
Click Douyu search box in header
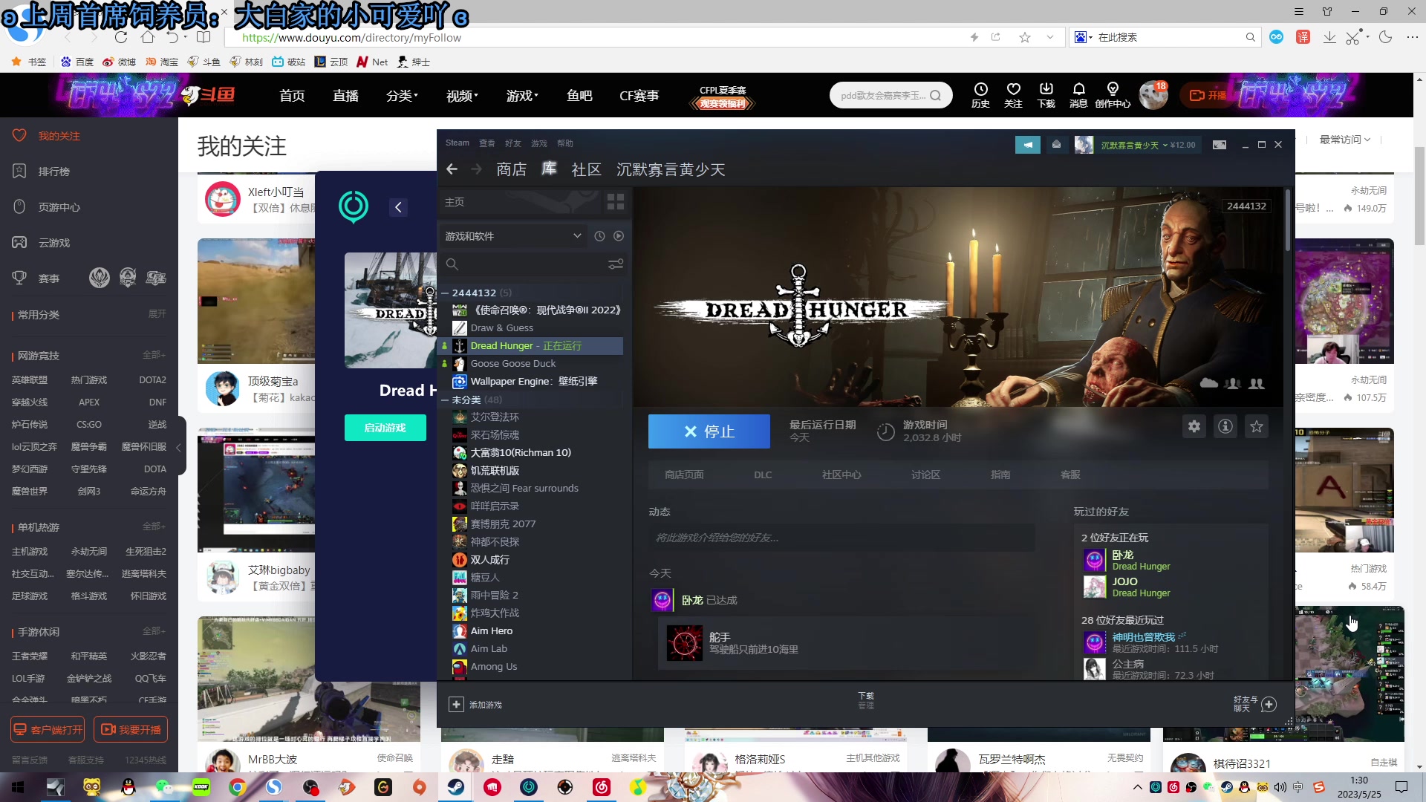pos(891,95)
